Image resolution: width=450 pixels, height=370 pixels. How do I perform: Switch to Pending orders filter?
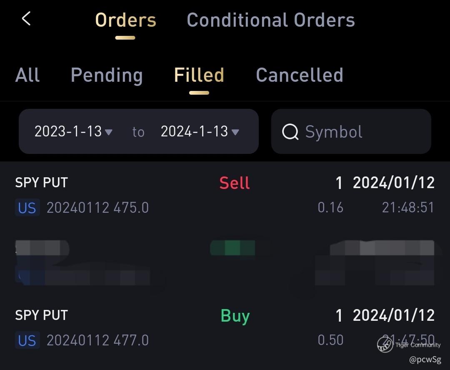(x=107, y=75)
